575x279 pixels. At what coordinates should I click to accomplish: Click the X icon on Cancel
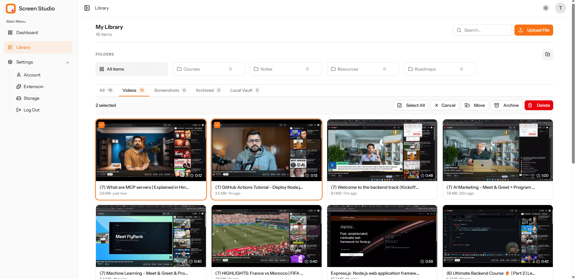(x=437, y=105)
